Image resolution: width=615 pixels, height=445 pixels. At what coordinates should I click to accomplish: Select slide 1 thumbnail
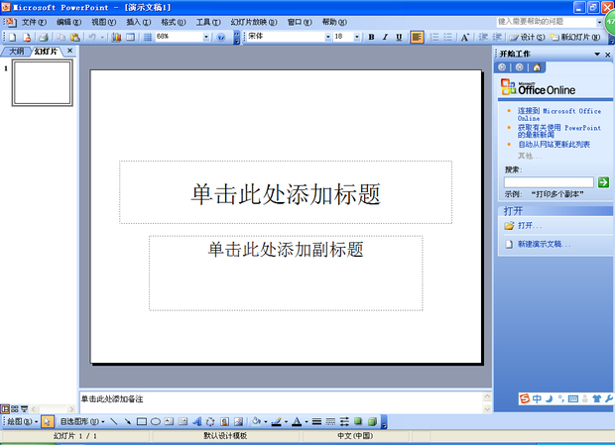point(43,82)
